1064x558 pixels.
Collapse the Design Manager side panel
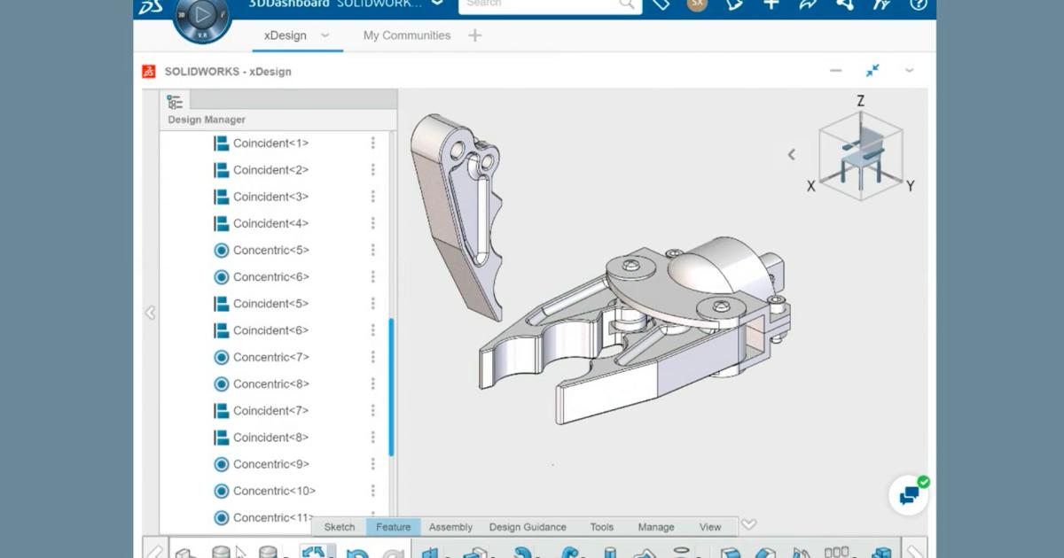(x=150, y=313)
